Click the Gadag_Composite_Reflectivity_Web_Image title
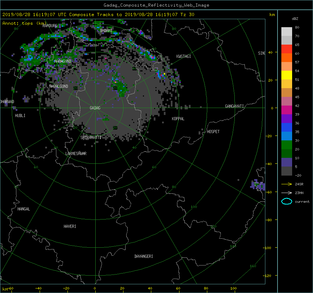This screenshot has height=293, width=313. 156,5
